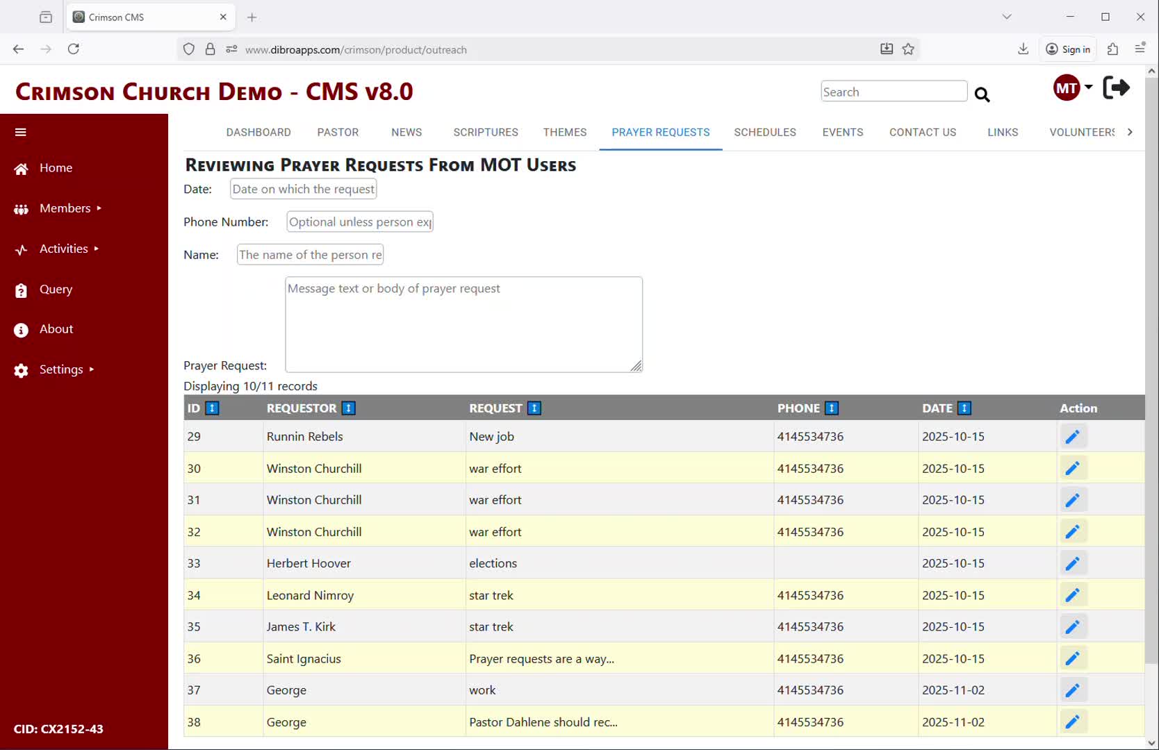
Task: Open the Scriptures tab
Action: coord(485,132)
